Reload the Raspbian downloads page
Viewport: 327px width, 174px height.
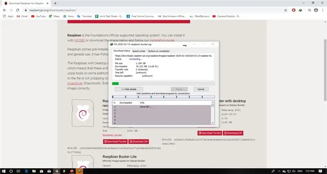tap(18, 10)
